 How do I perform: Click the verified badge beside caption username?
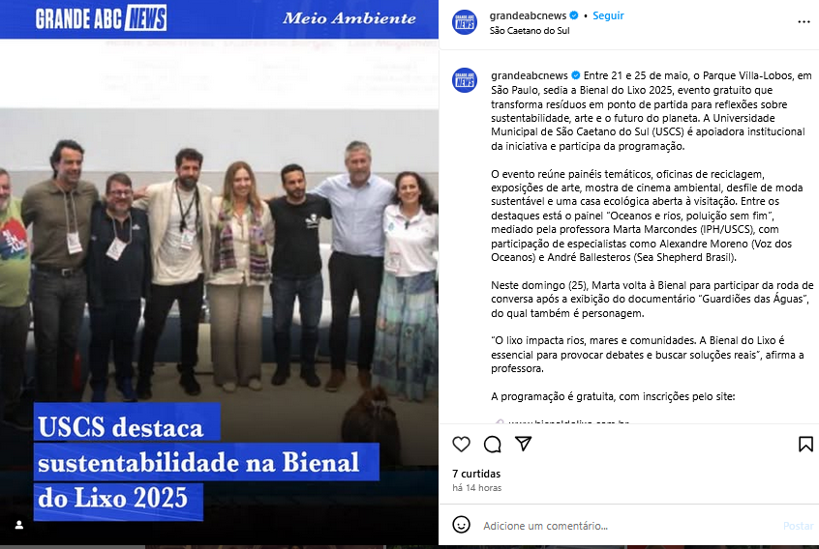tap(575, 75)
